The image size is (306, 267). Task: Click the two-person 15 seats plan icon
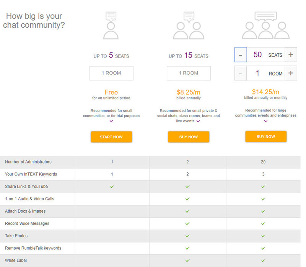click(x=189, y=26)
